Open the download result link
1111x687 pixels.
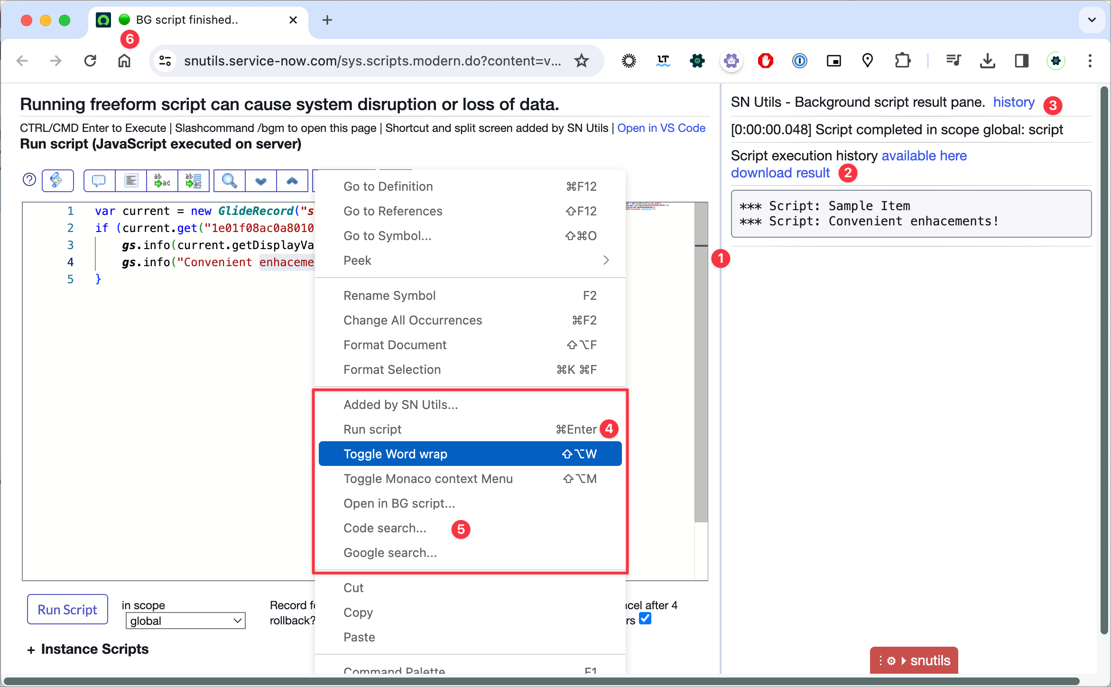pyautogui.click(x=780, y=173)
